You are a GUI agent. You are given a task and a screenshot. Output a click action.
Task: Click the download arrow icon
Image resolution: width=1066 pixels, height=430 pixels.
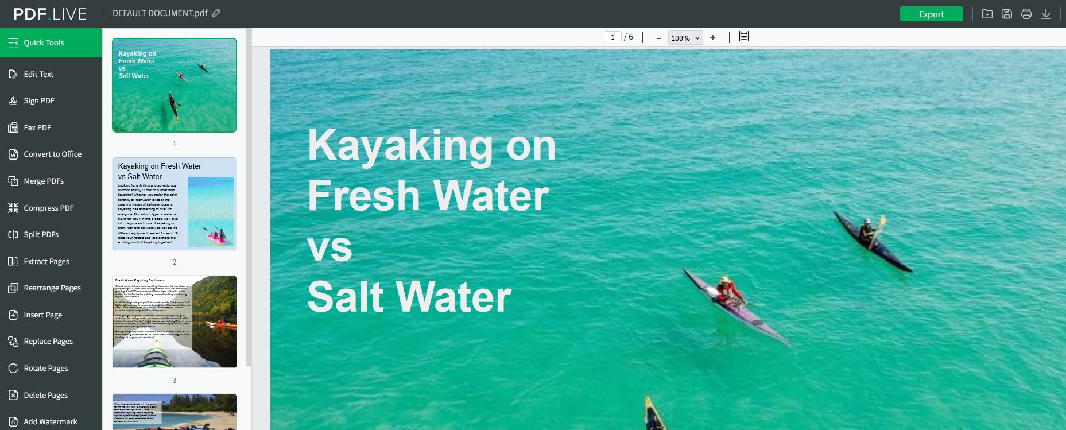(1046, 14)
